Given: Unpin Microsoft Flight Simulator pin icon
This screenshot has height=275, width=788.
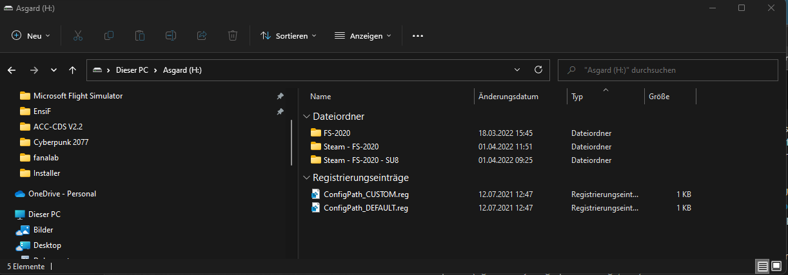Looking at the screenshot, I should (280, 96).
